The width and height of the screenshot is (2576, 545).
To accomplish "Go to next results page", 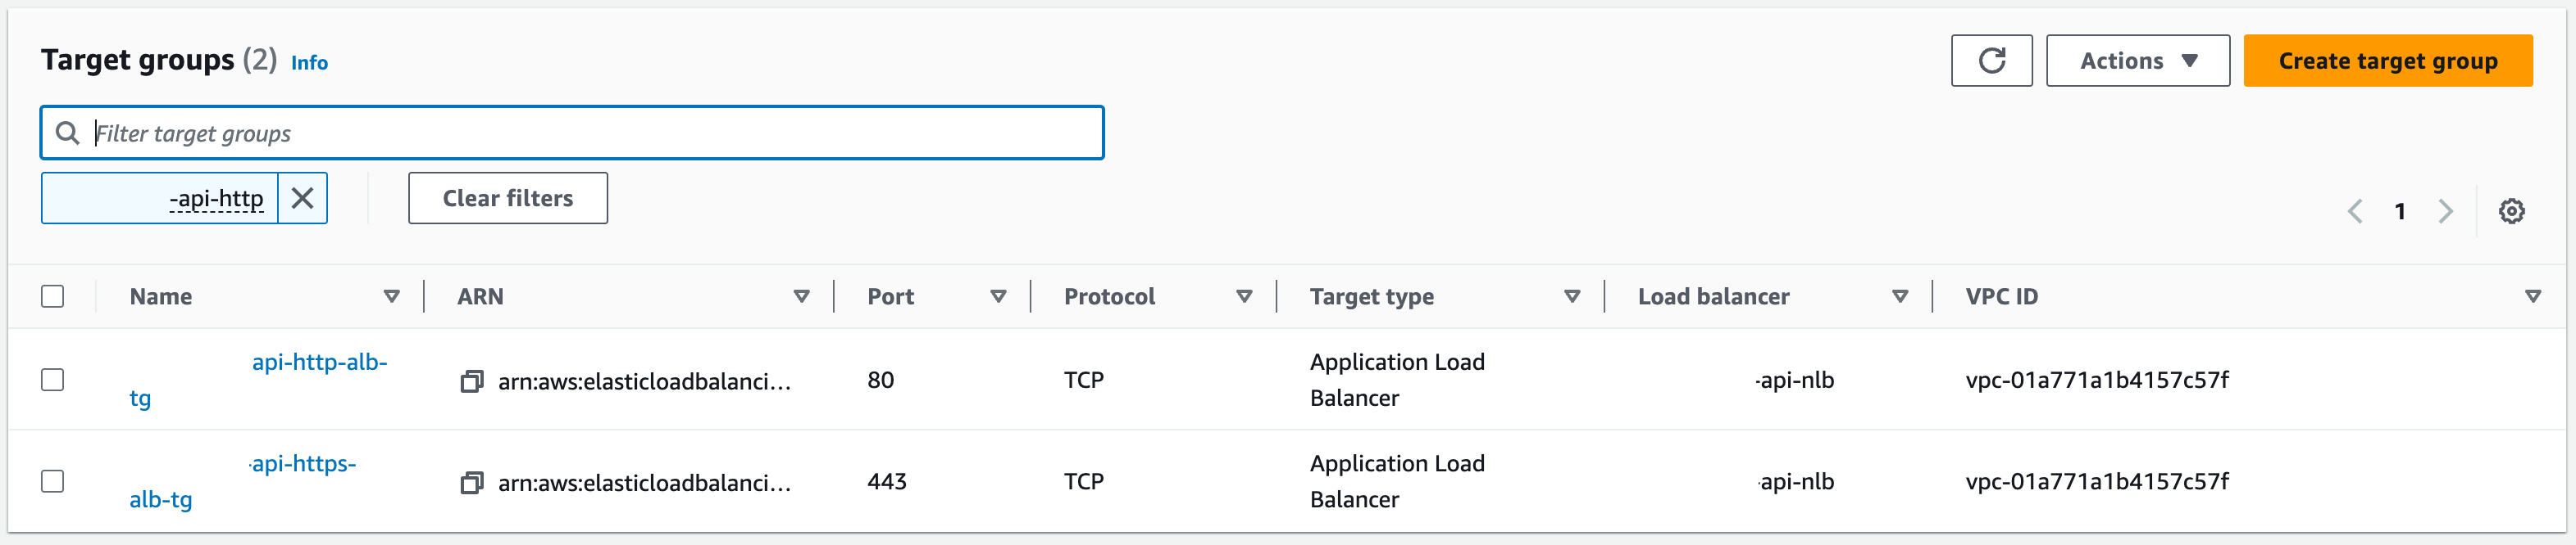I will pyautogui.click(x=2445, y=212).
